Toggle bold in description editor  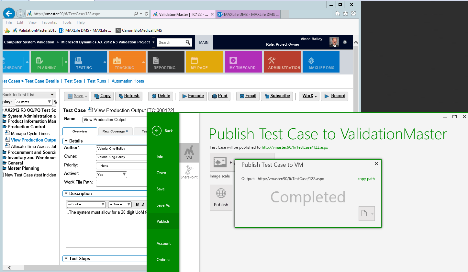137,204
